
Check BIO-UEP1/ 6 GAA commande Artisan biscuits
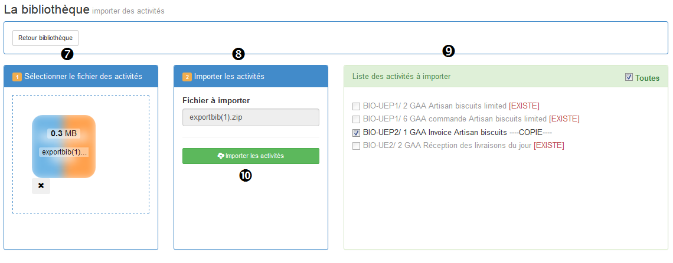coord(356,119)
